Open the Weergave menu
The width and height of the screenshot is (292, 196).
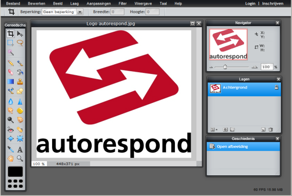[x=143, y=4]
